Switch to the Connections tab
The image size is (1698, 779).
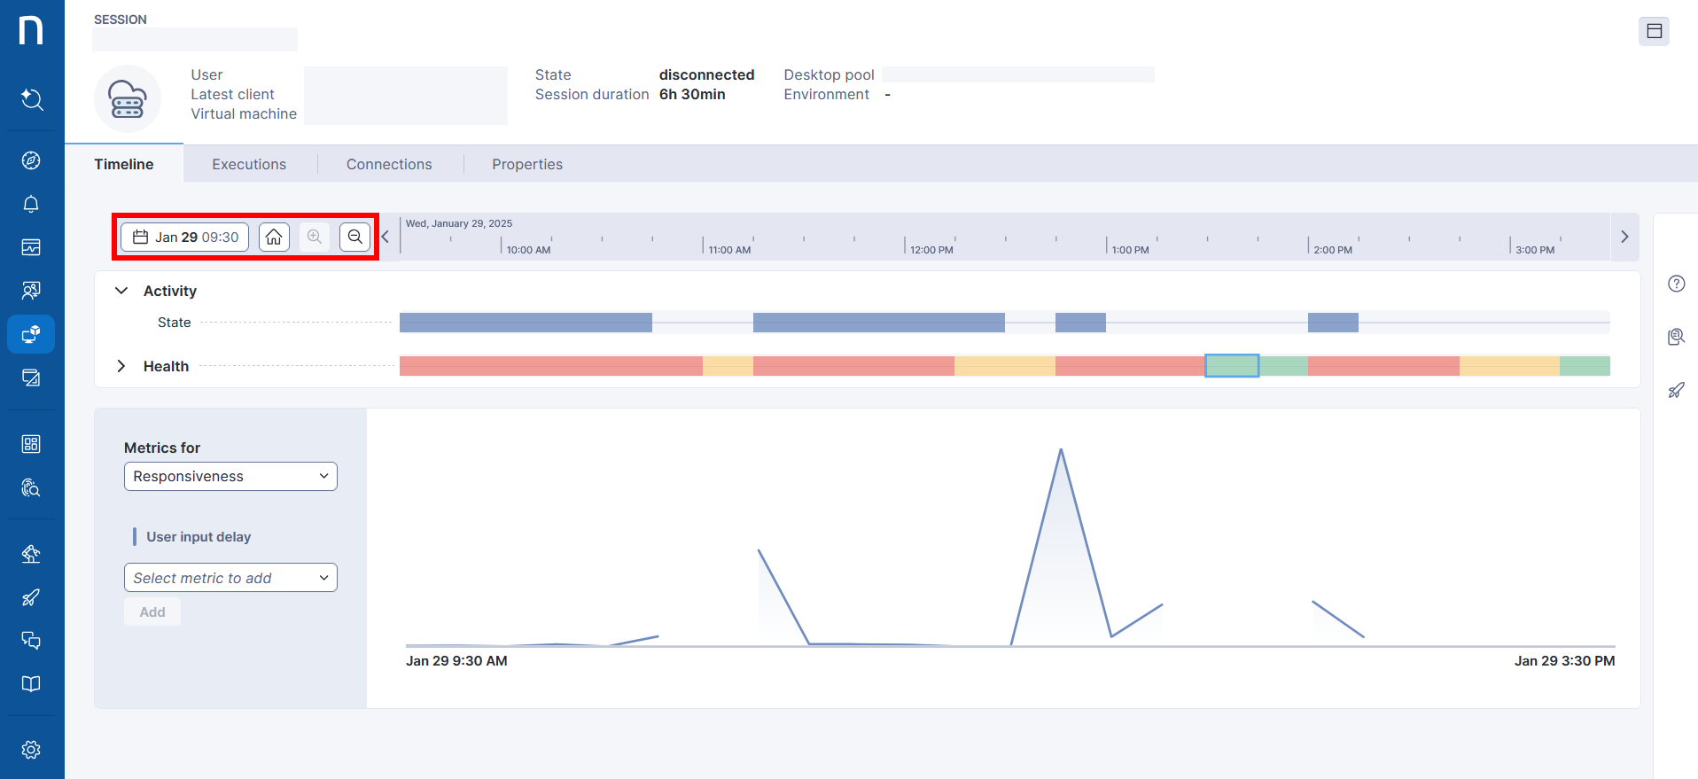[389, 164]
